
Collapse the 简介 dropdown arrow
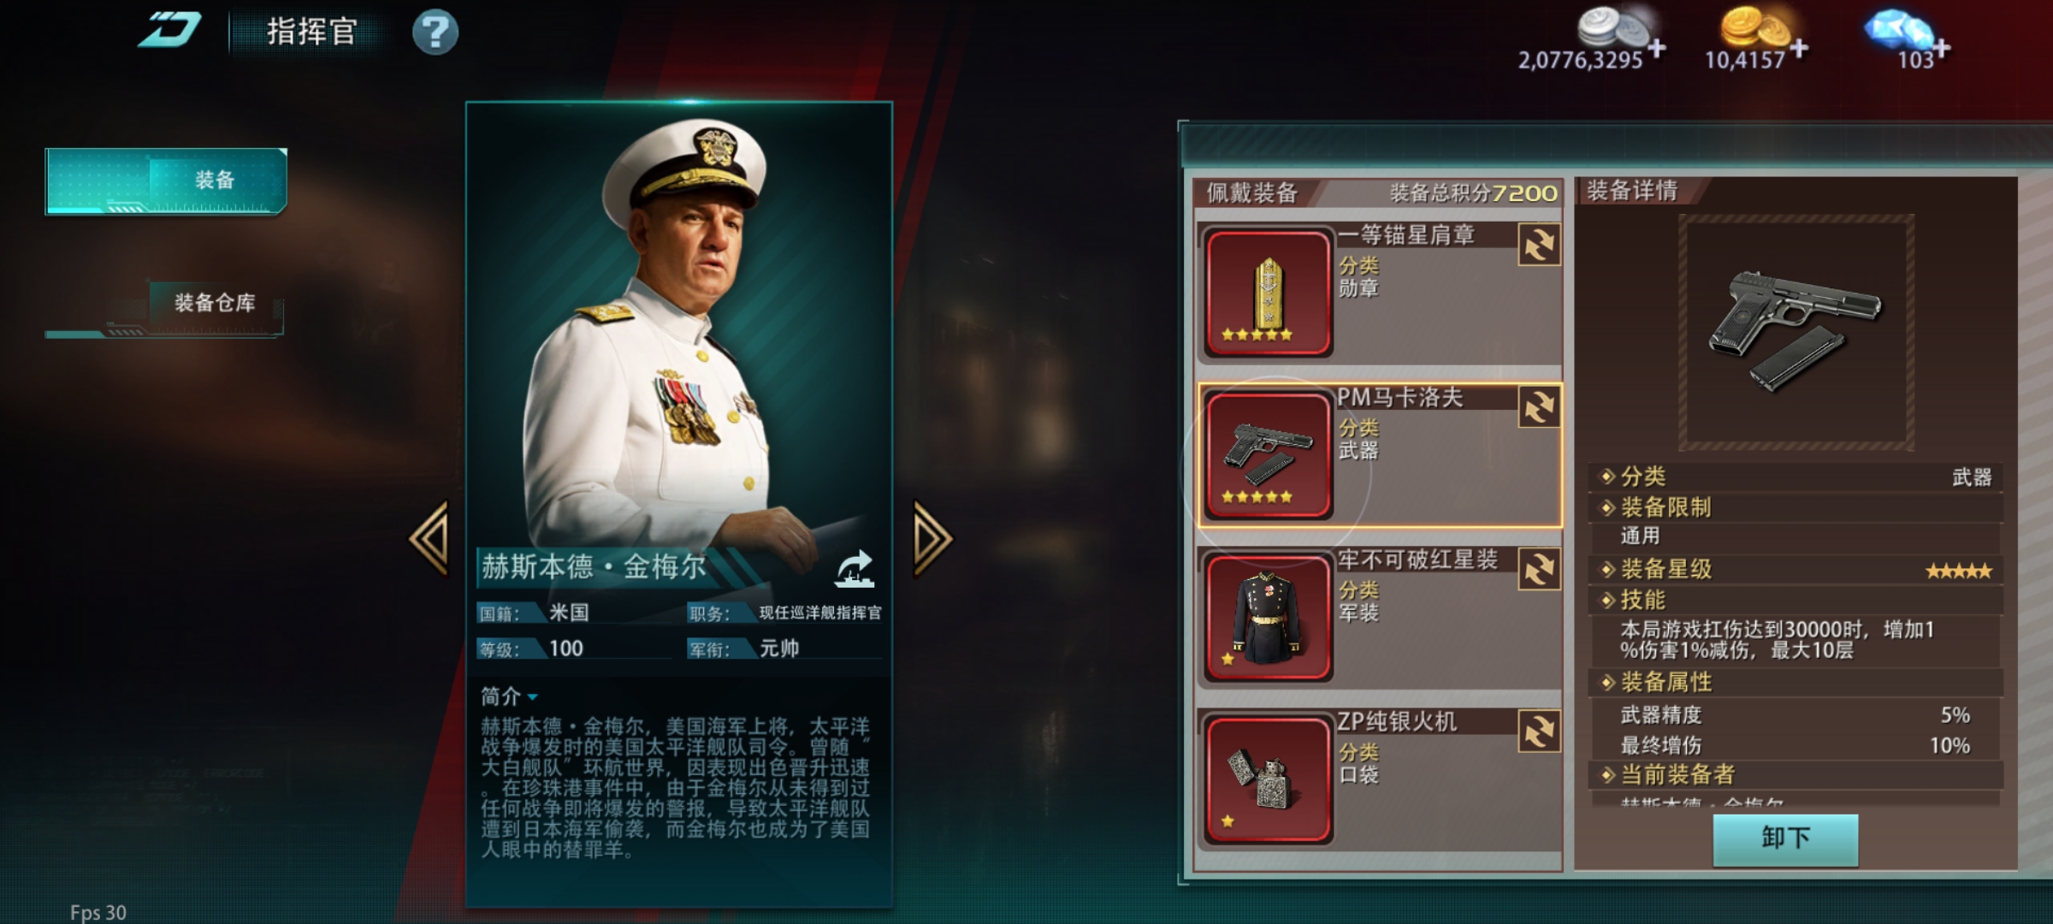tap(532, 697)
